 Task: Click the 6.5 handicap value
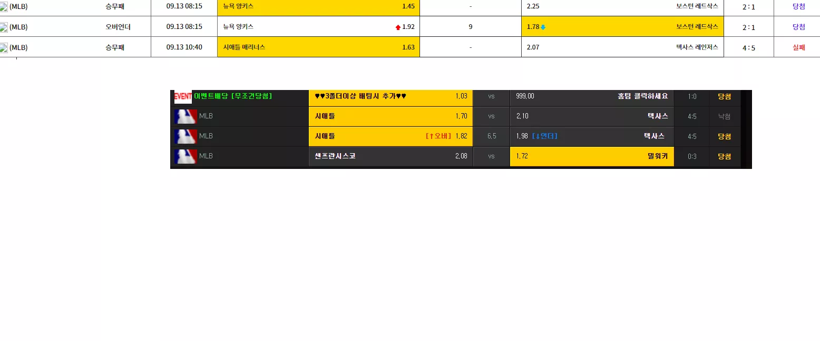click(x=492, y=136)
